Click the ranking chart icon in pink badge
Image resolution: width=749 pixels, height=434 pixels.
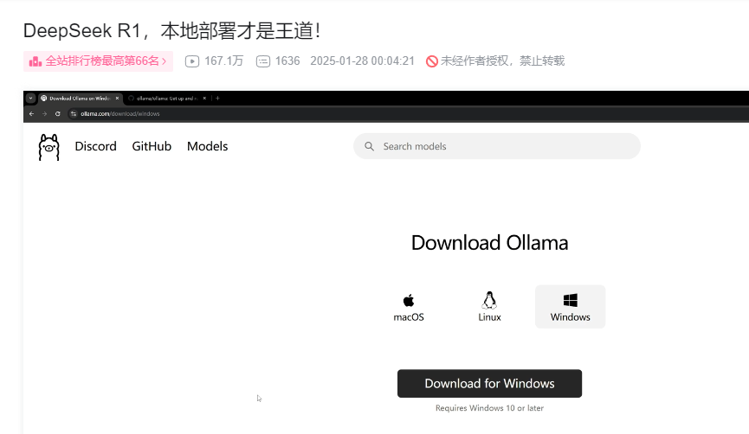coord(36,61)
